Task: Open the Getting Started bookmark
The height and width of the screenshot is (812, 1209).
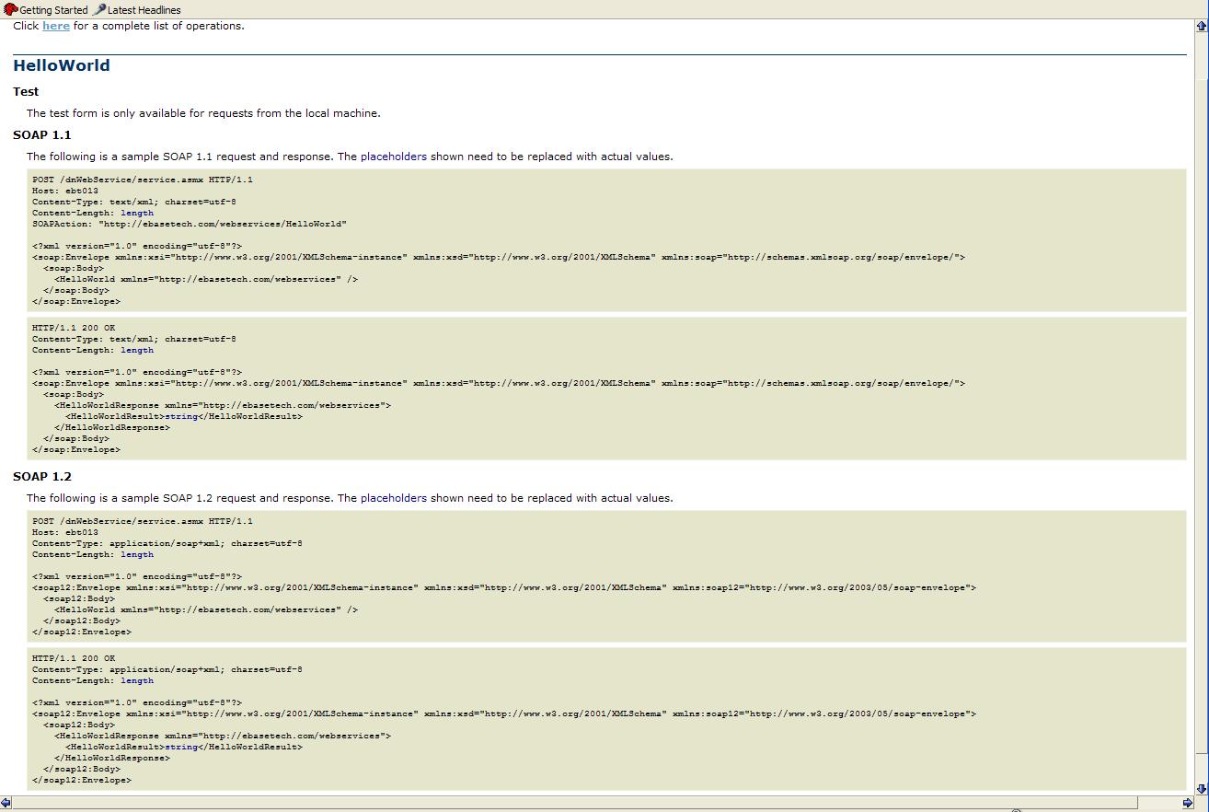Action: point(53,10)
